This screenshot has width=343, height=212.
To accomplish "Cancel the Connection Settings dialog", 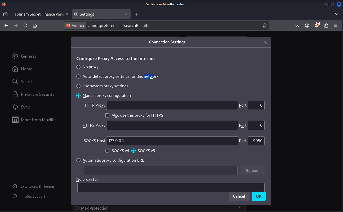I will pyautogui.click(x=239, y=196).
